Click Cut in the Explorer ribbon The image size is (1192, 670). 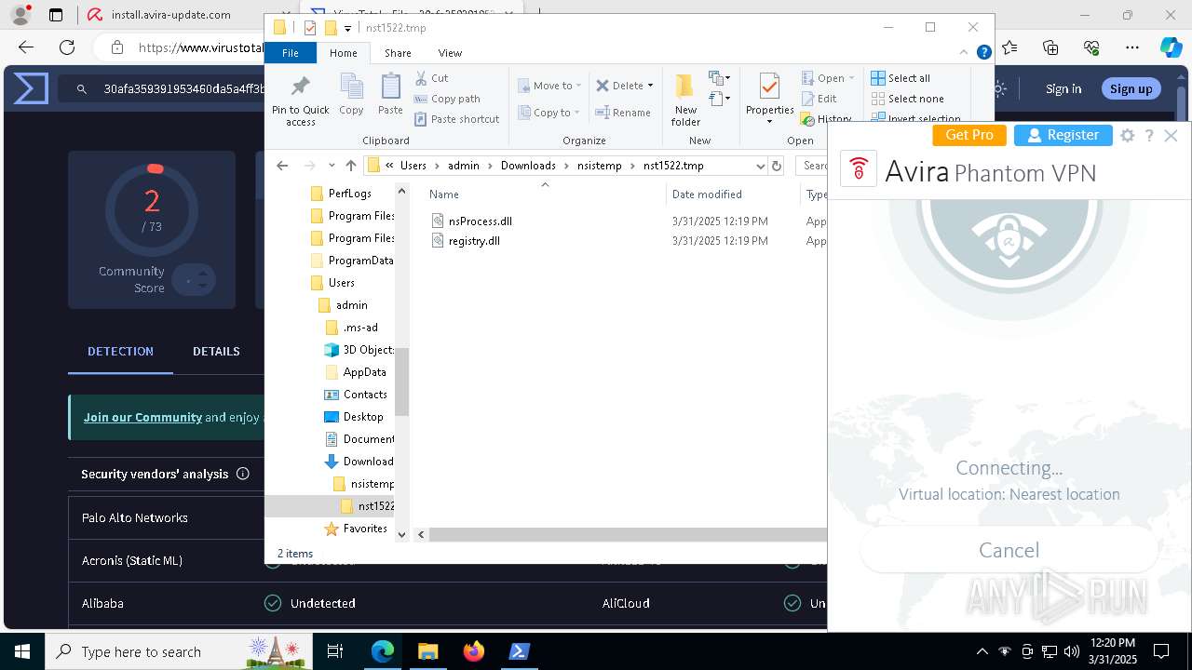point(431,78)
